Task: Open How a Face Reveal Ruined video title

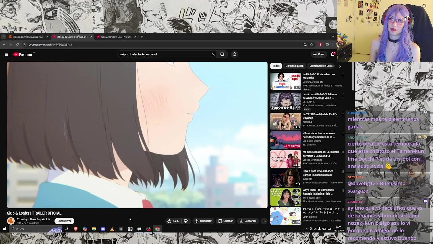Action: [x=318, y=173]
